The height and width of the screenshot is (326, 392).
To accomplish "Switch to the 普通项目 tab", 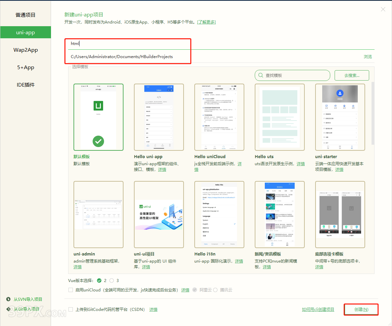I will (26, 15).
